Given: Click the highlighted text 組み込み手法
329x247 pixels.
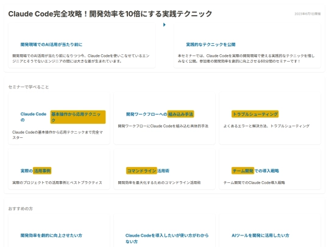Looking at the screenshot, I should (x=180, y=114).
